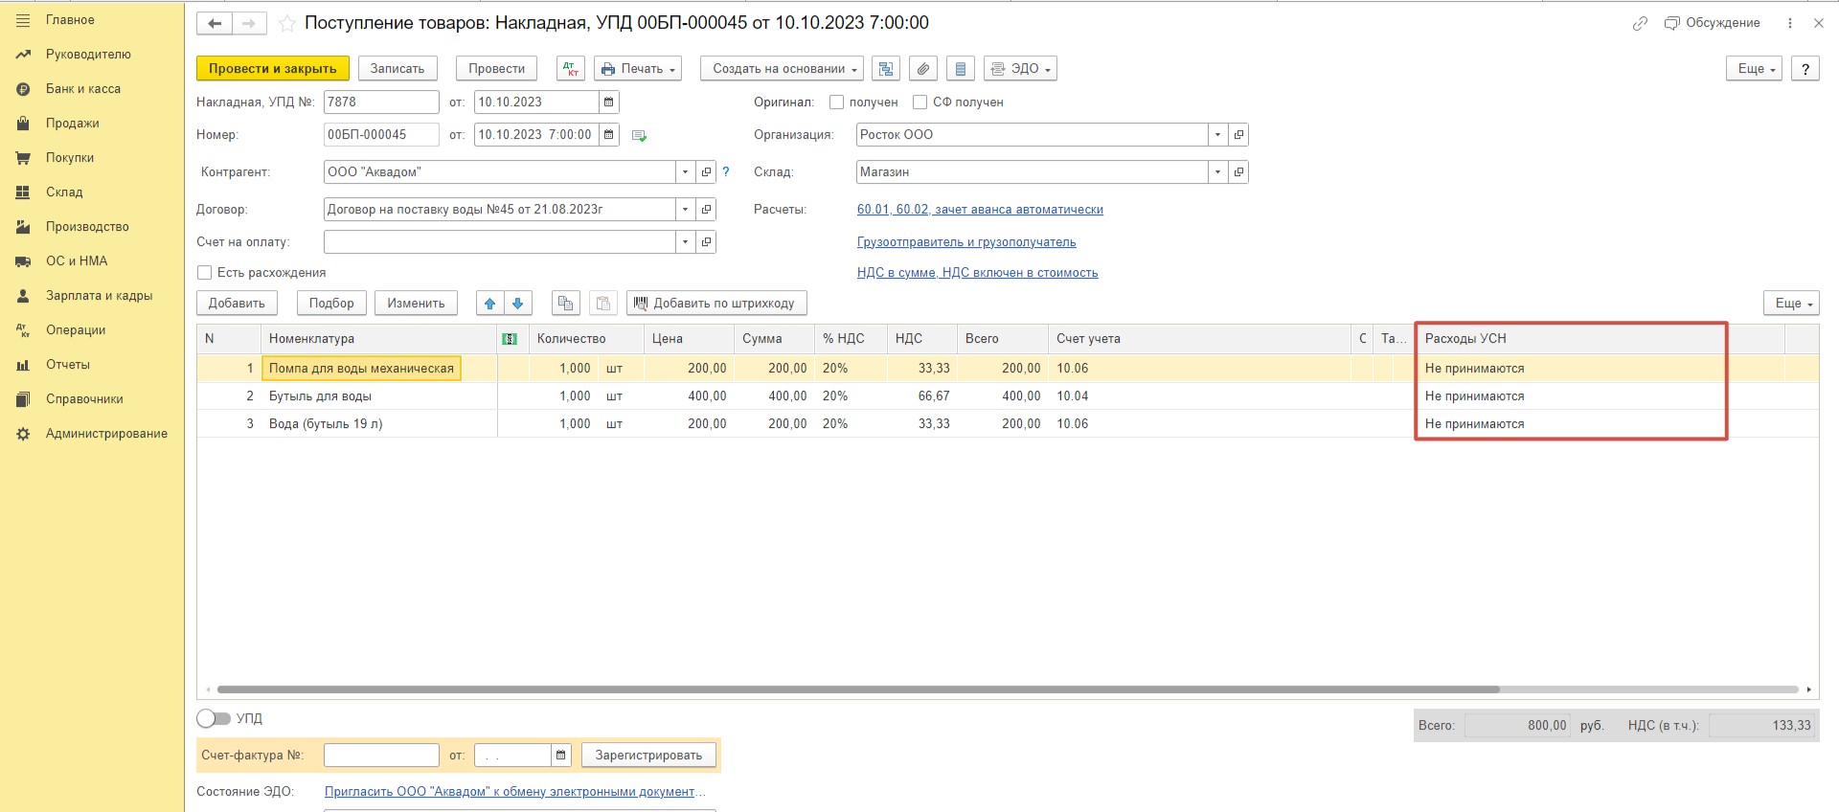Add document to favorites star
1839x812 pixels.
coord(286,24)
